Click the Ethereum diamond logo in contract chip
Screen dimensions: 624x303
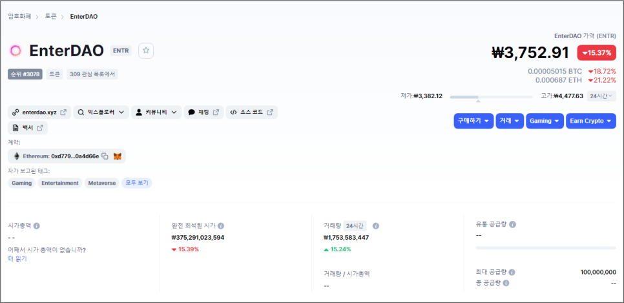[x=17, y=156]
